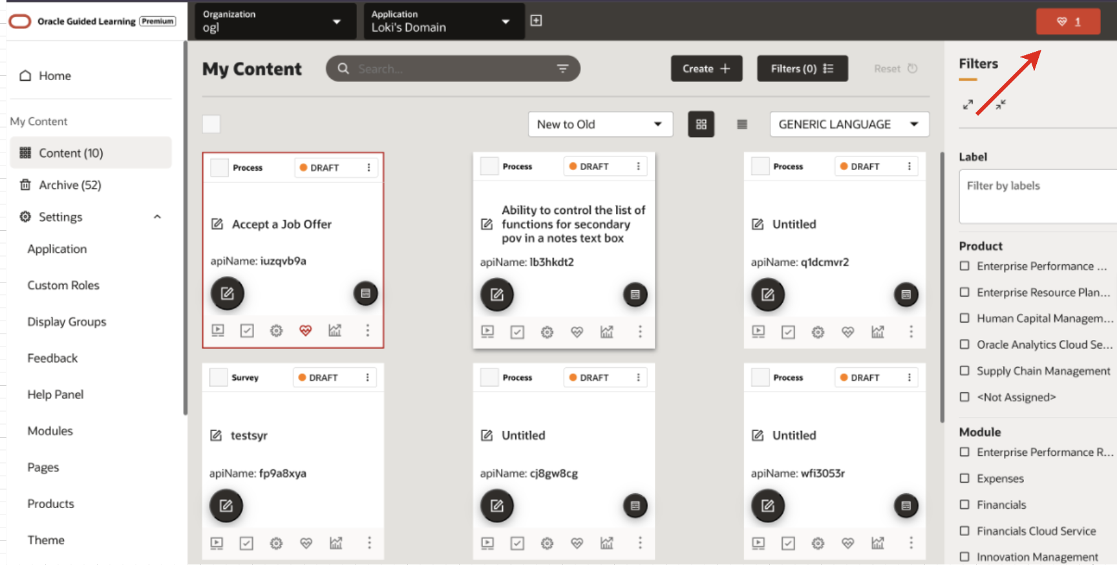Open more options below Accept a Job Offer

pyautogui.click(x=368, y=330)
